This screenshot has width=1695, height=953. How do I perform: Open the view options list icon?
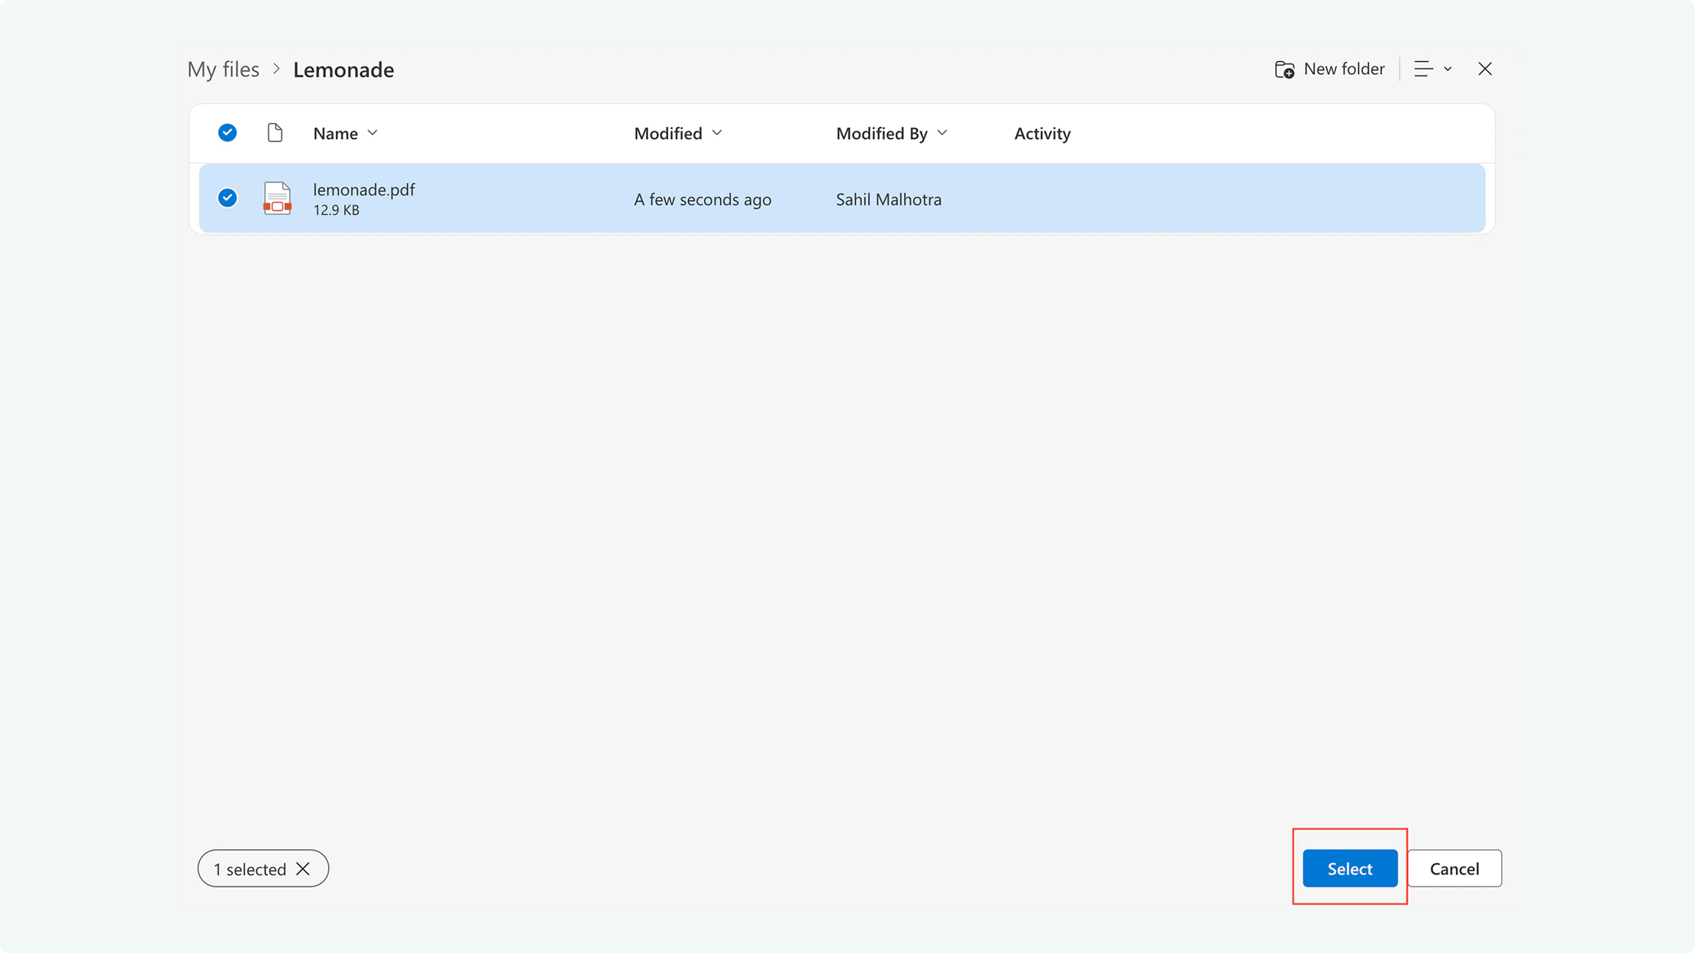pyautogui.click(x=1423, y=69)
